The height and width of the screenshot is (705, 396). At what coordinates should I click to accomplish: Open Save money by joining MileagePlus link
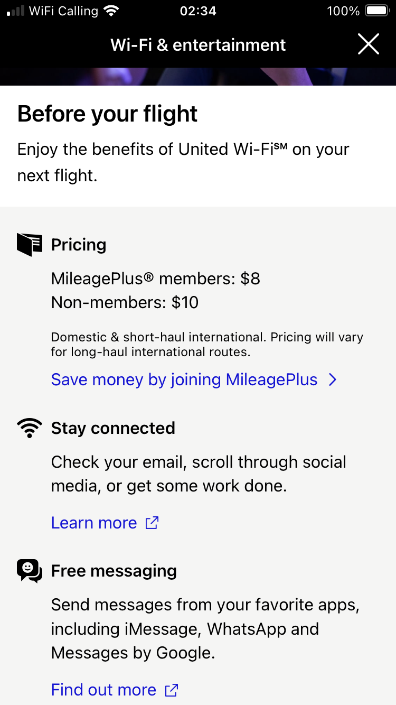pos(184,379)
